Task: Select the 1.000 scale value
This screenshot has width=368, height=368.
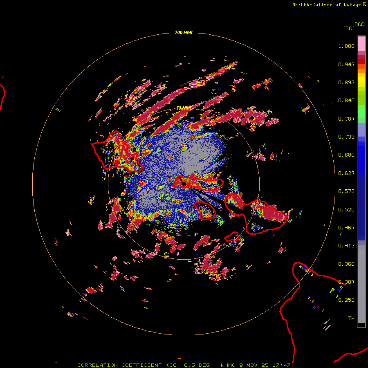Action: click(x=346, y=46)
